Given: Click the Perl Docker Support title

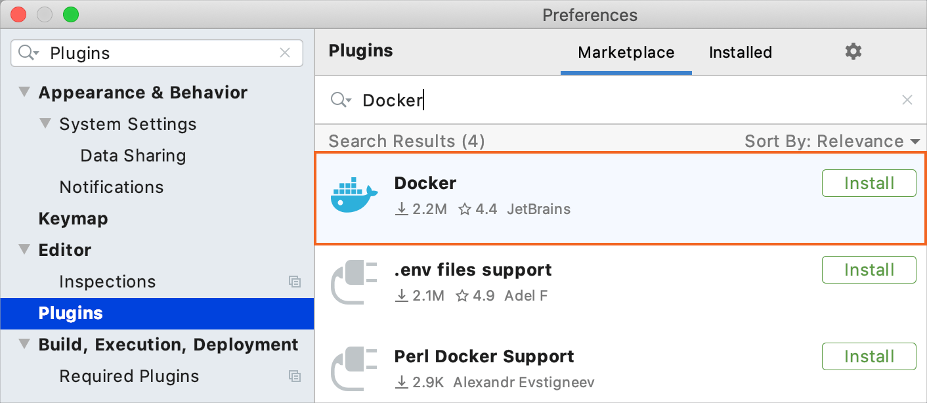Looking at the screenshot, I should pos(484,356).
